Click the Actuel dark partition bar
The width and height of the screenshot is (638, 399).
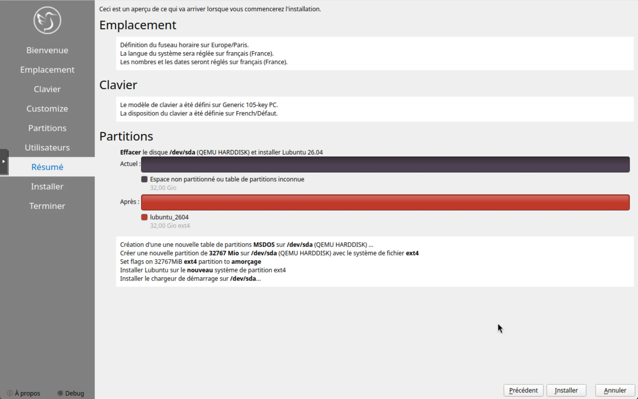tap(385, 164)
